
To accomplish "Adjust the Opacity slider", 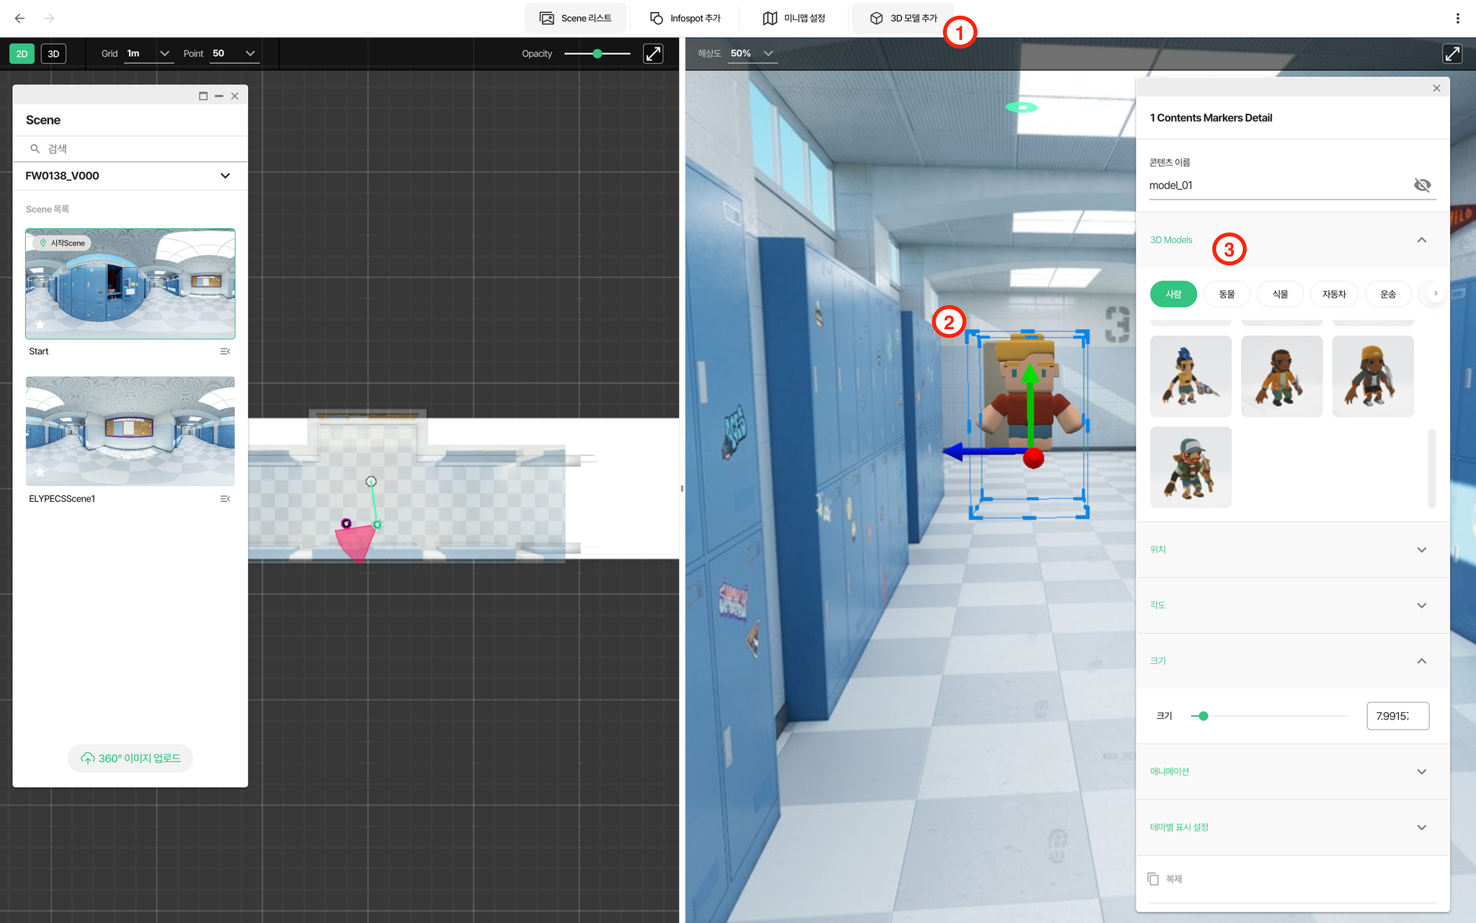I will click(x=597, y=53).
